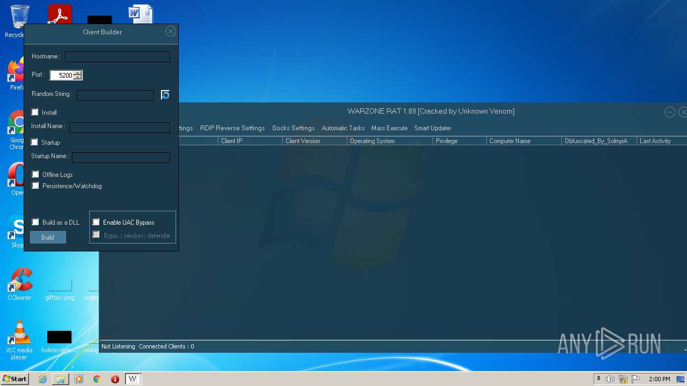This screenshot has height=386, width=687.
Task: Click the volume icon in the system tray
Action: point(610,379)
